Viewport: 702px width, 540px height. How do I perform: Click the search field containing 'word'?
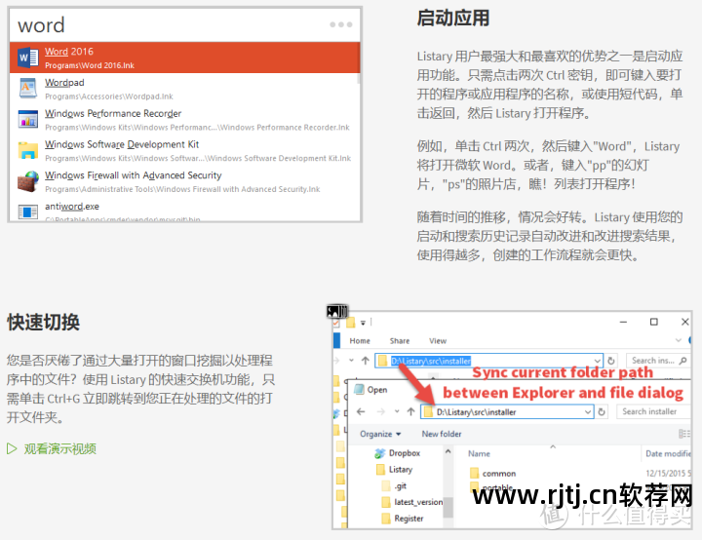(x=170, y=25)
